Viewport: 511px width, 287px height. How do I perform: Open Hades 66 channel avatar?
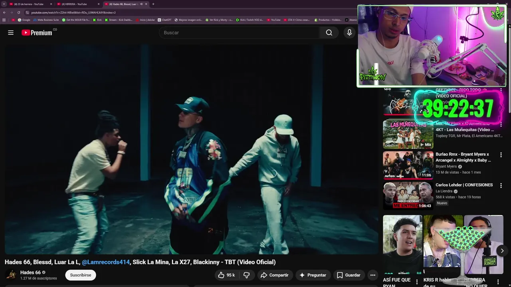click(11, 275)
